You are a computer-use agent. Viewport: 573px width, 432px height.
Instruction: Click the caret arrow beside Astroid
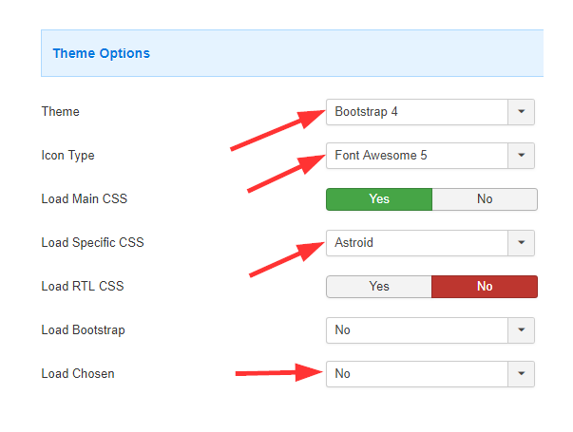pyautogui.click(x=521, y=243)
